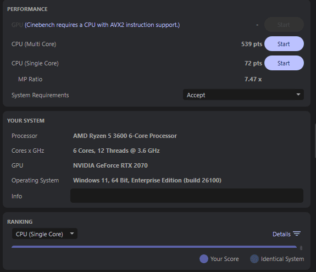Click the NVIDIA GeForce RTX 2070 text
The width and height of the screenshot is (316, 272).
[x=110, y=165]
